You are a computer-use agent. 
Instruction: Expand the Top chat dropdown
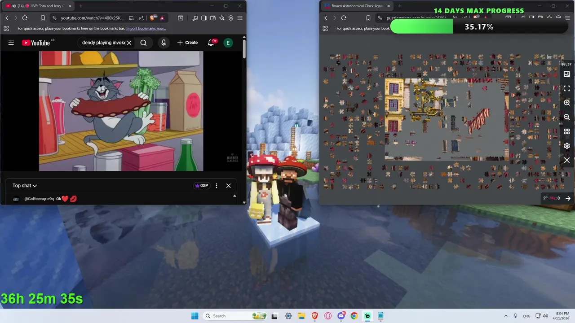click(x=25, y=185)
